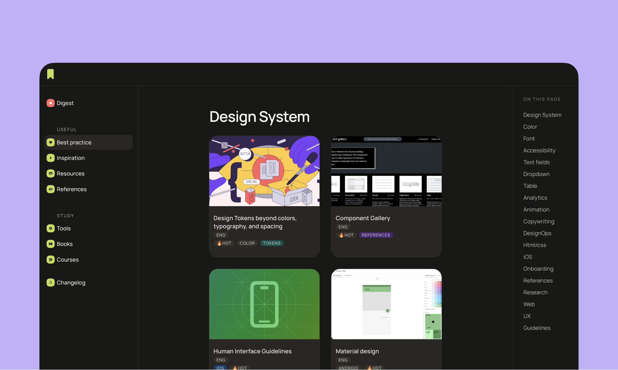Go to Inspiration section
The image size is (618, 370).
71,158
